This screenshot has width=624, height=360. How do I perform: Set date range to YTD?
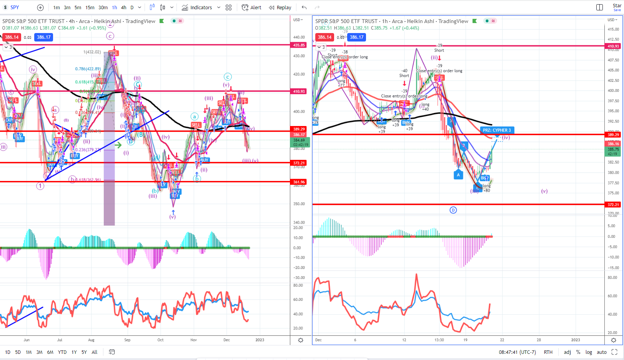click(62, 352)
